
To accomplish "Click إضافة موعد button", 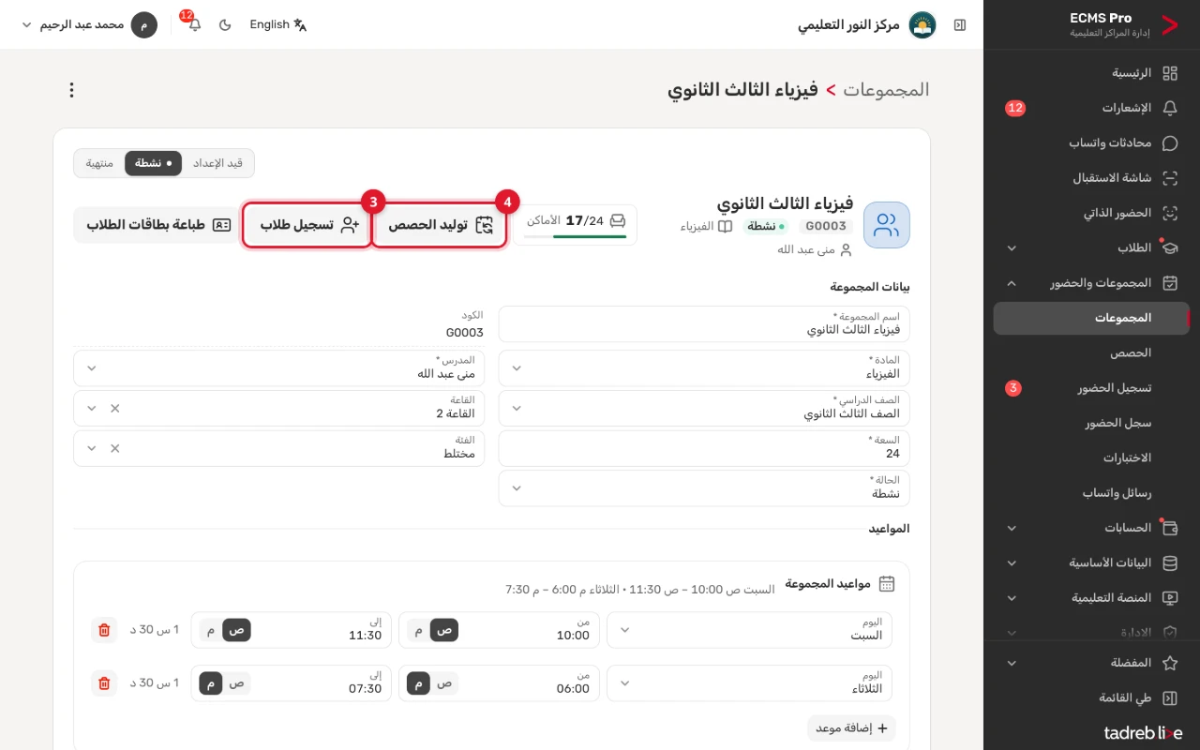I will [x=851, y=728].
